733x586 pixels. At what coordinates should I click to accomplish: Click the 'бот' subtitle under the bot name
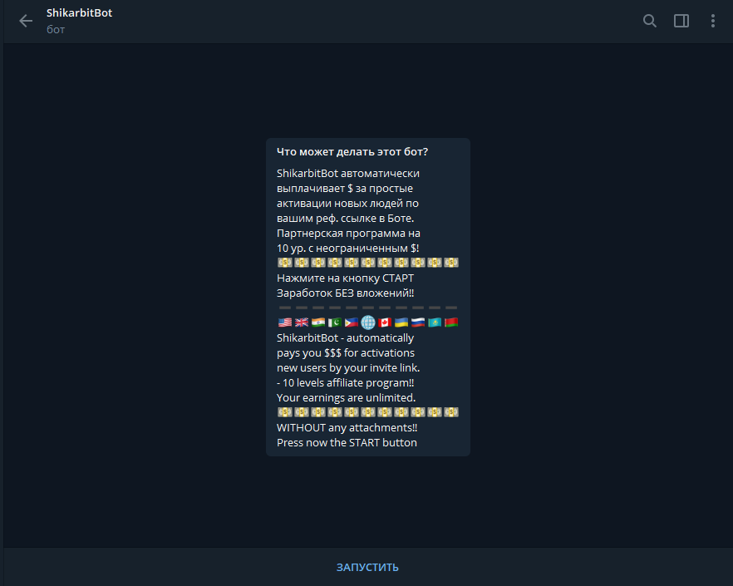click(56, 29)
